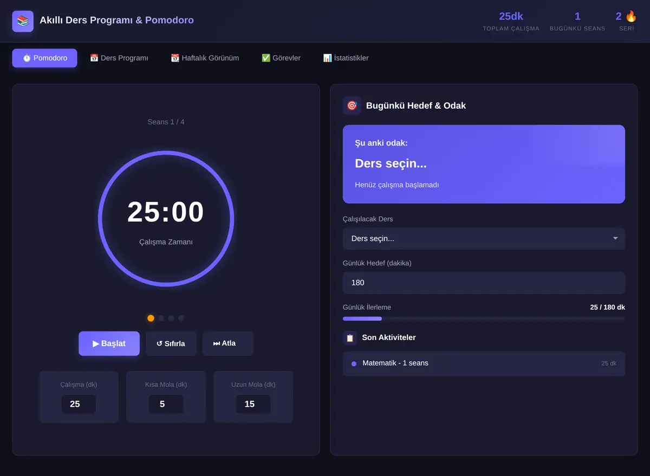Click the 25:00 timer display

[x=166, y=212]
